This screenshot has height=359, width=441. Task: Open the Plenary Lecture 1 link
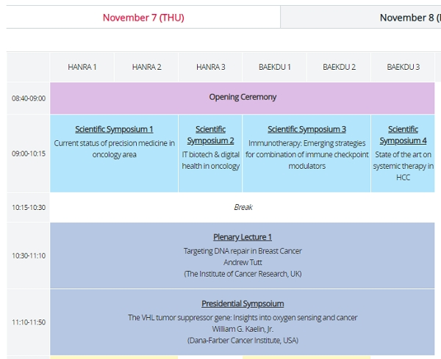243,237
